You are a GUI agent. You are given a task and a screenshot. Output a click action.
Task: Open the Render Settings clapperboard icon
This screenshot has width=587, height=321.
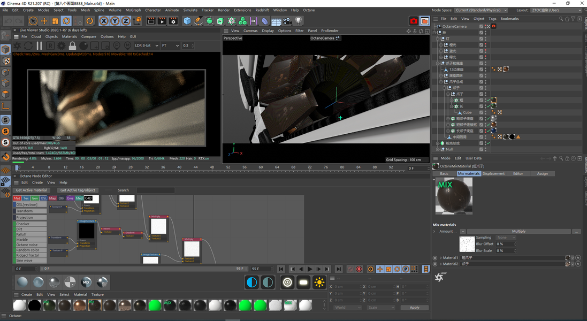click(173, 21)
